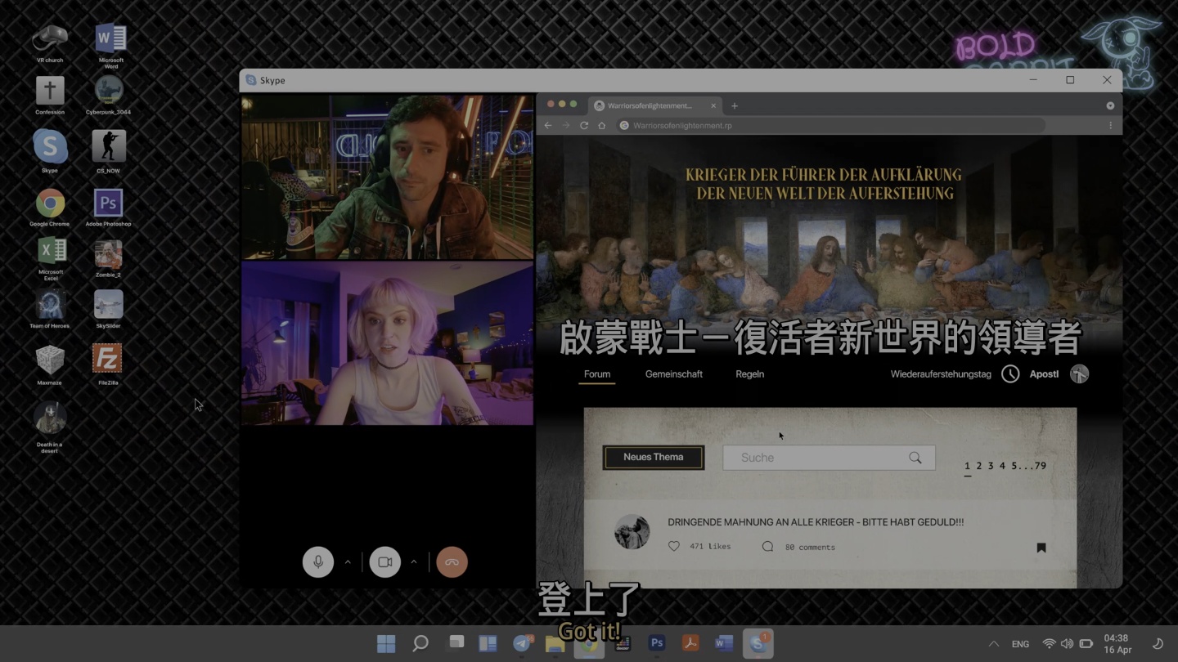Click the Wiederauferstehungstag link
1178x662 pixels.
941,374
